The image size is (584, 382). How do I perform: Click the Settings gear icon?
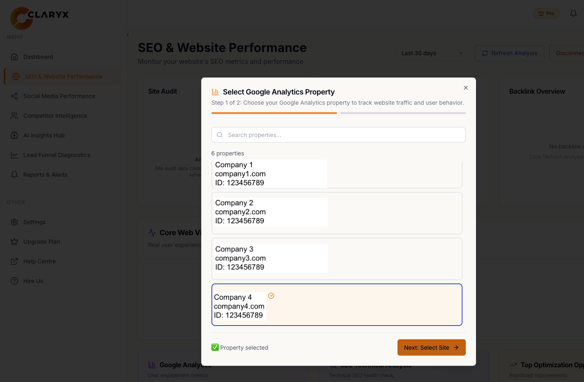[x=14, y=222]
